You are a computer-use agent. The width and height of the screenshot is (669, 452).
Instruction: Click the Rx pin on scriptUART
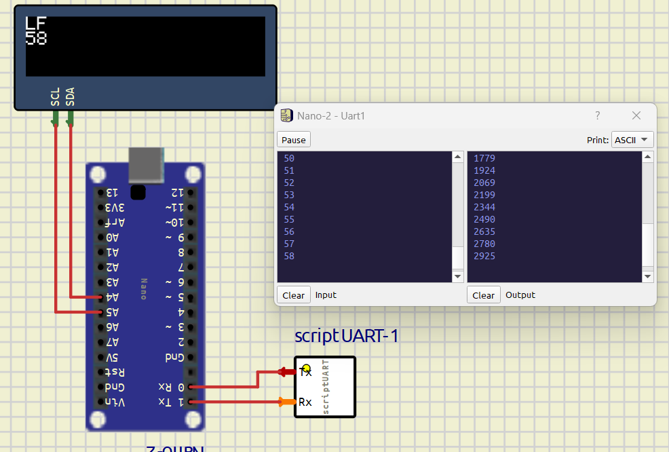point(283,402)
